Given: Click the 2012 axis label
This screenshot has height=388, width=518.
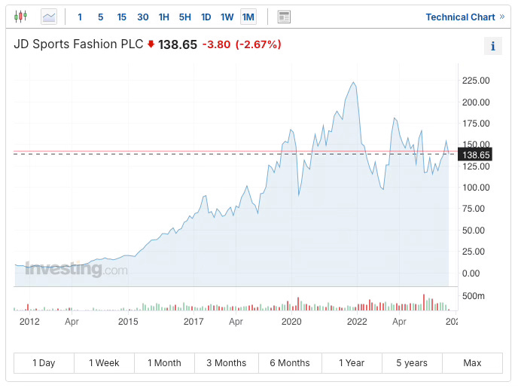Looking at the screenshot, I should 29,321.
